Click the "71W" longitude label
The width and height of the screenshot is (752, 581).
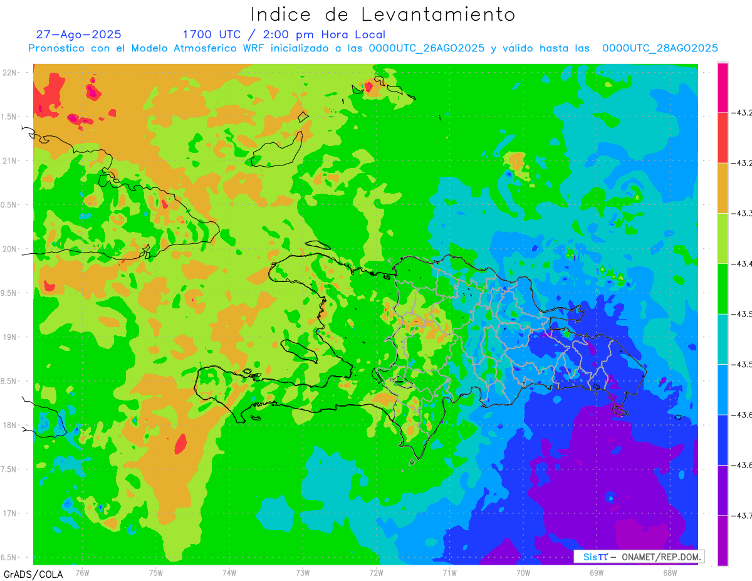point(449,572)
